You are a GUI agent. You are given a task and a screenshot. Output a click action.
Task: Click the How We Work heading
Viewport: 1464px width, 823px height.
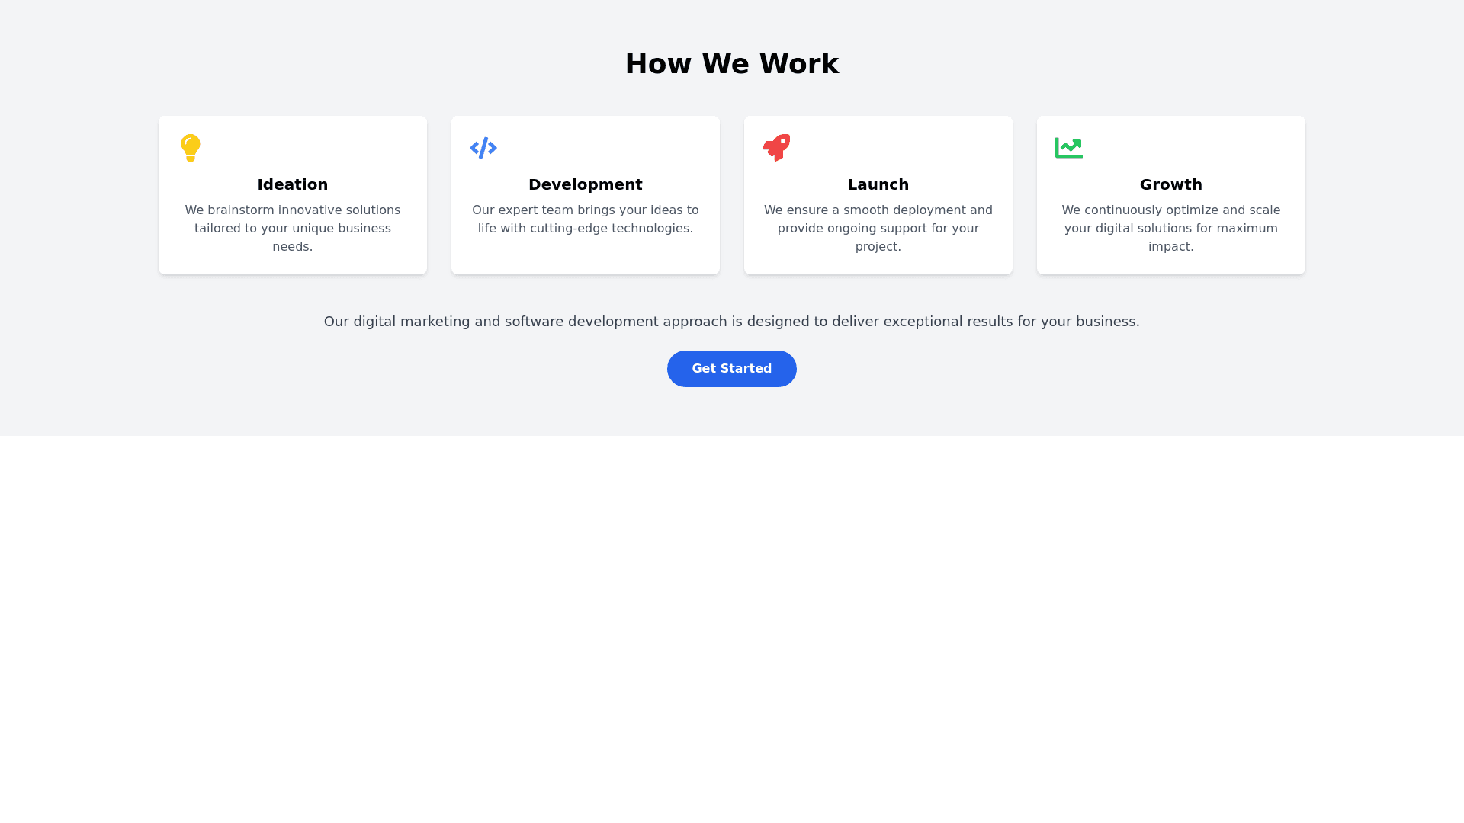(732, 63)
